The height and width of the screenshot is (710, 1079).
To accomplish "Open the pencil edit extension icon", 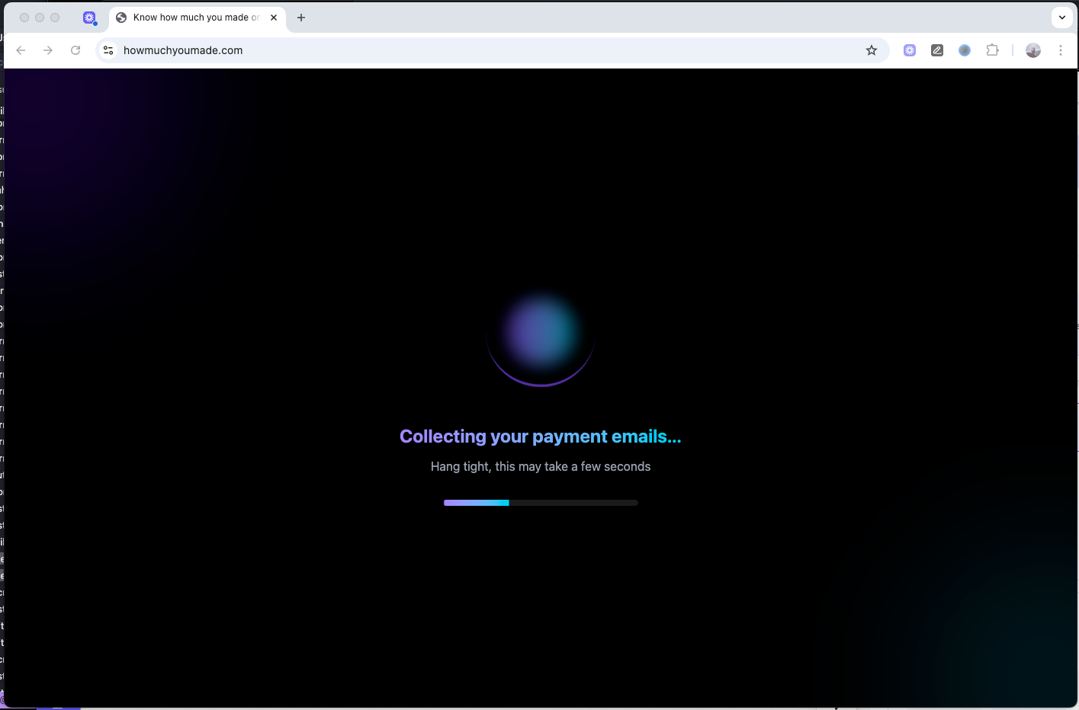I will [x=937, y=50].
